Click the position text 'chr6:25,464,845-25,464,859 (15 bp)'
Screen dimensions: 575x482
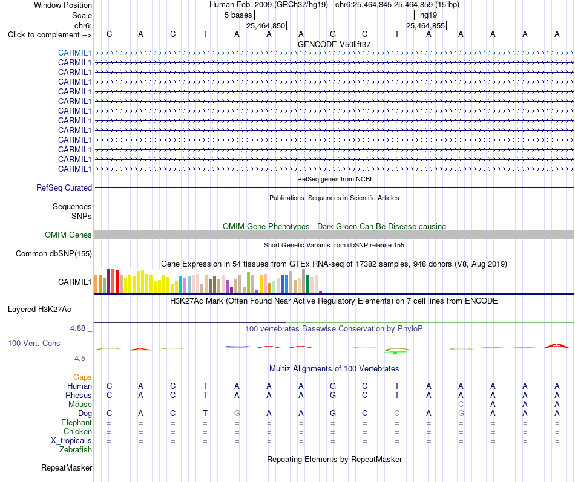click(397, 5)
